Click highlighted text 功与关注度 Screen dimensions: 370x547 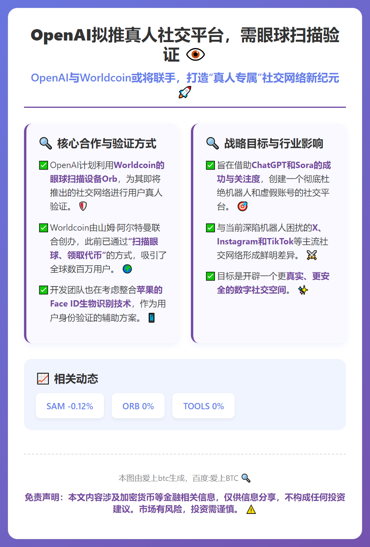[239, 179]
